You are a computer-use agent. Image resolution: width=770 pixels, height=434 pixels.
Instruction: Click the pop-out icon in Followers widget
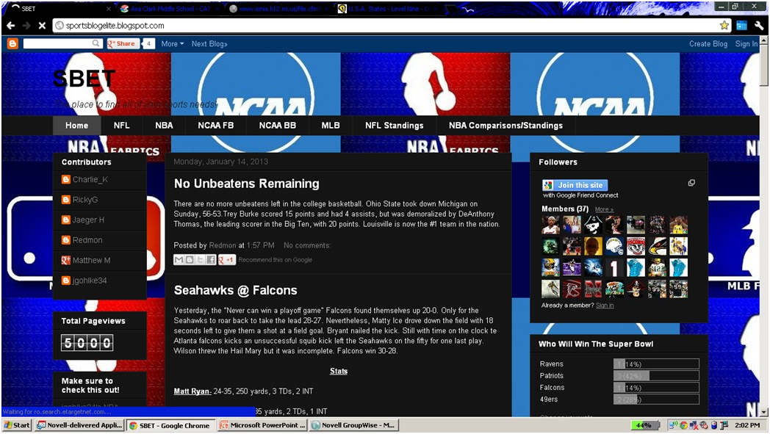691,183
